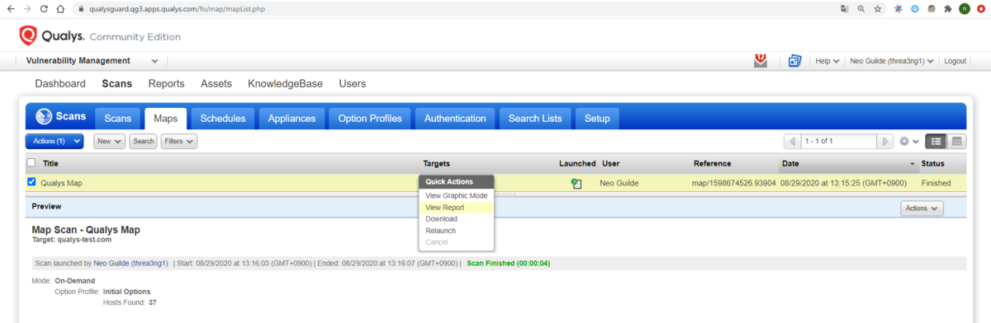Click the launched status icon in Qualys Map row
Image resolution: width=991 pixels, height=323 pixels.
(576, 184)
